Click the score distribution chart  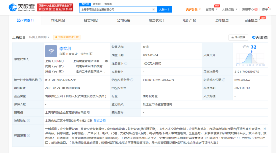[x=250, y=59]
